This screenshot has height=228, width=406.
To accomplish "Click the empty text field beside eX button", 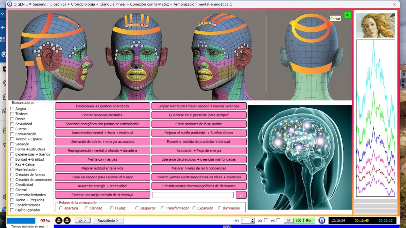I will 193,195.
